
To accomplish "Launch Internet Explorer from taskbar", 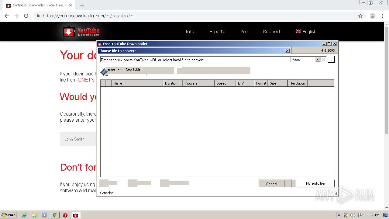I will pos(24,215).
